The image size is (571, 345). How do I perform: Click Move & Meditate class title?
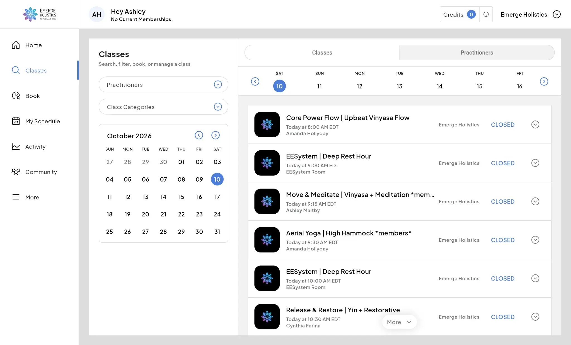(360, 195)
